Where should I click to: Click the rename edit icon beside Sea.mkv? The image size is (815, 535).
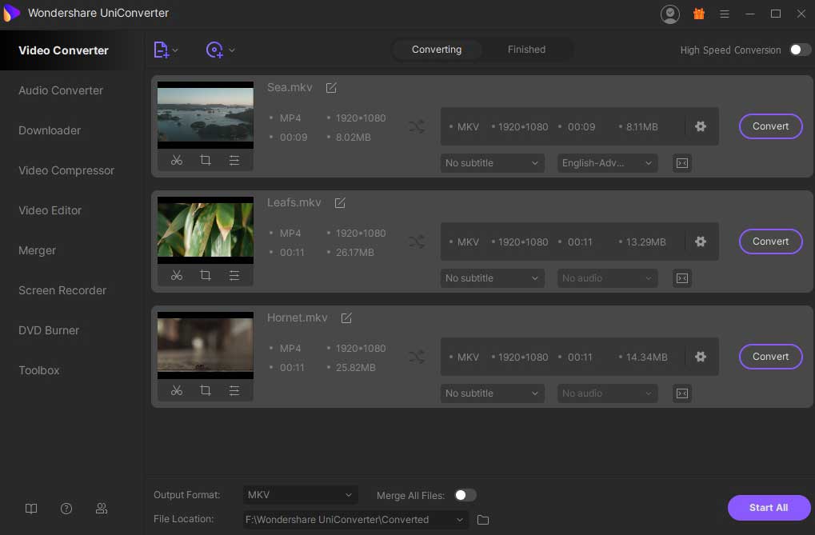point(331,88)
